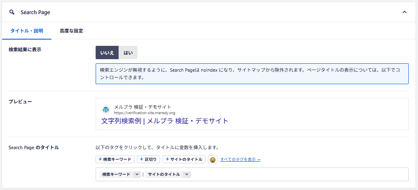Click the Search Page panel header title
Screen dimensions: 418x190
(x=35, y=12)
